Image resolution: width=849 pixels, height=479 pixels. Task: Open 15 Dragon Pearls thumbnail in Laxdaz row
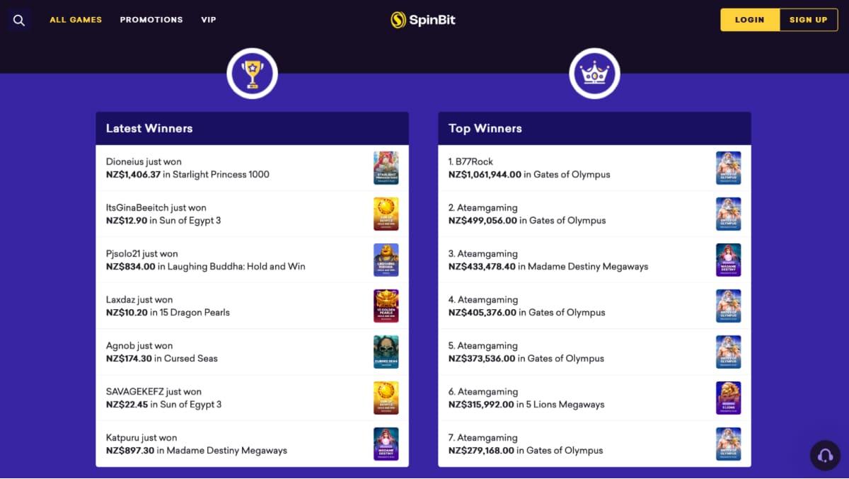(x=386, y=306)
